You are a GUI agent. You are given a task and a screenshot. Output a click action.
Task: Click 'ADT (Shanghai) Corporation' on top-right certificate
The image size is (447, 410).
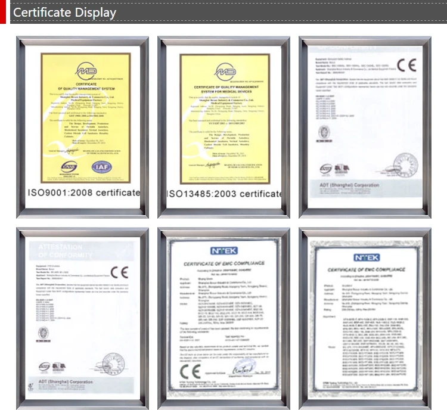349,185
